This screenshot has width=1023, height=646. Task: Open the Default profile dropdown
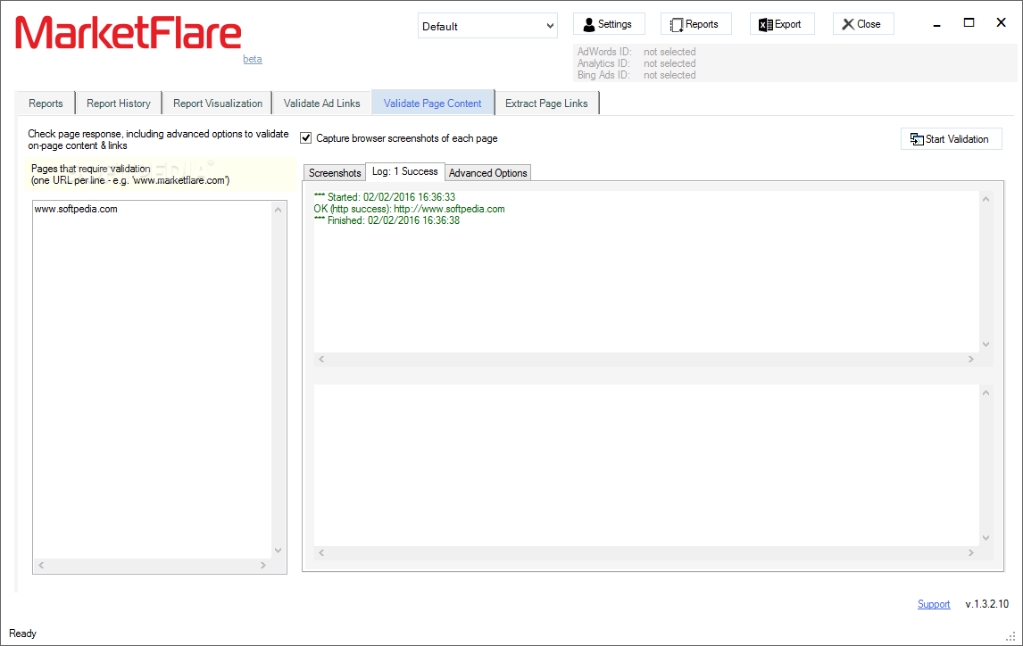click(487, 26)
